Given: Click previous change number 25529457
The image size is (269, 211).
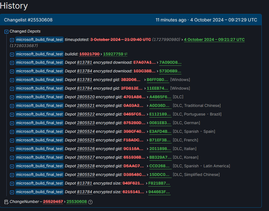Looking at the screenshot, I should pos(53,202).
